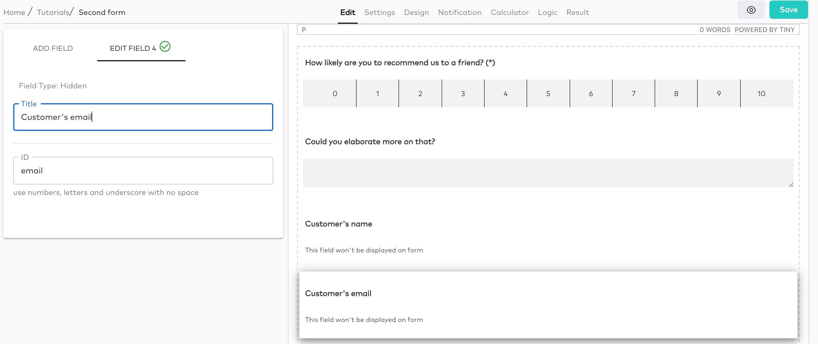Open the Calculator tab

(510, 12)
